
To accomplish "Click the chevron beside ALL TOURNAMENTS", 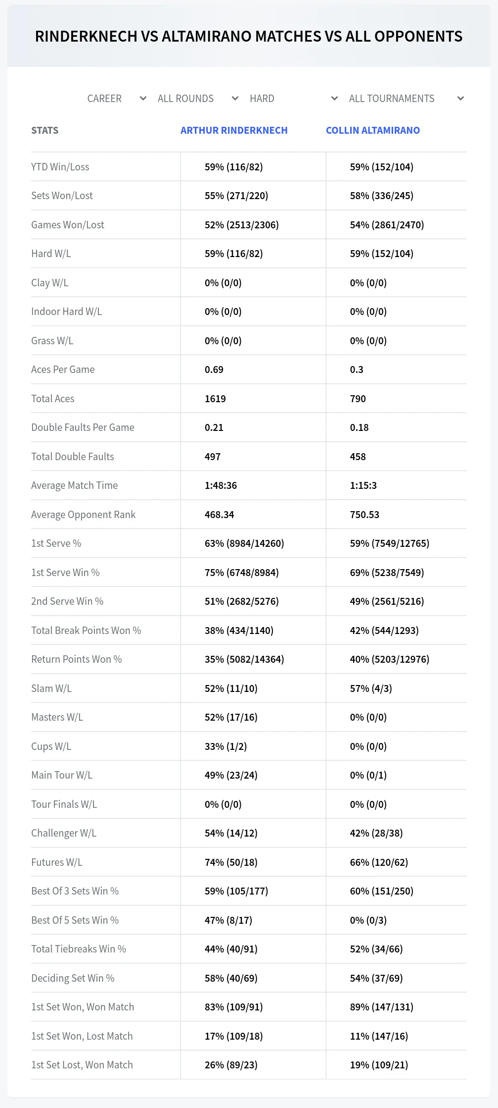I will click(461, 99).
